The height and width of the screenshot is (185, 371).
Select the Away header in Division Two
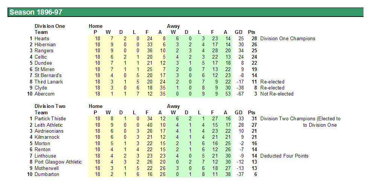[173, 106]
